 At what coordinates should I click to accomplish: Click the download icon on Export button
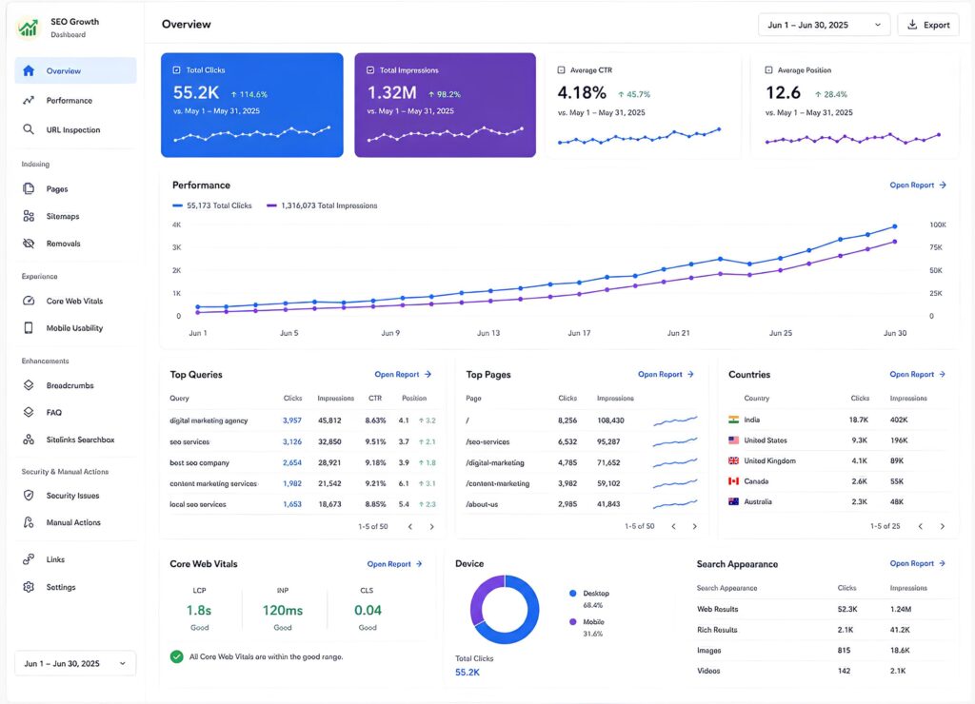(912, 25)
